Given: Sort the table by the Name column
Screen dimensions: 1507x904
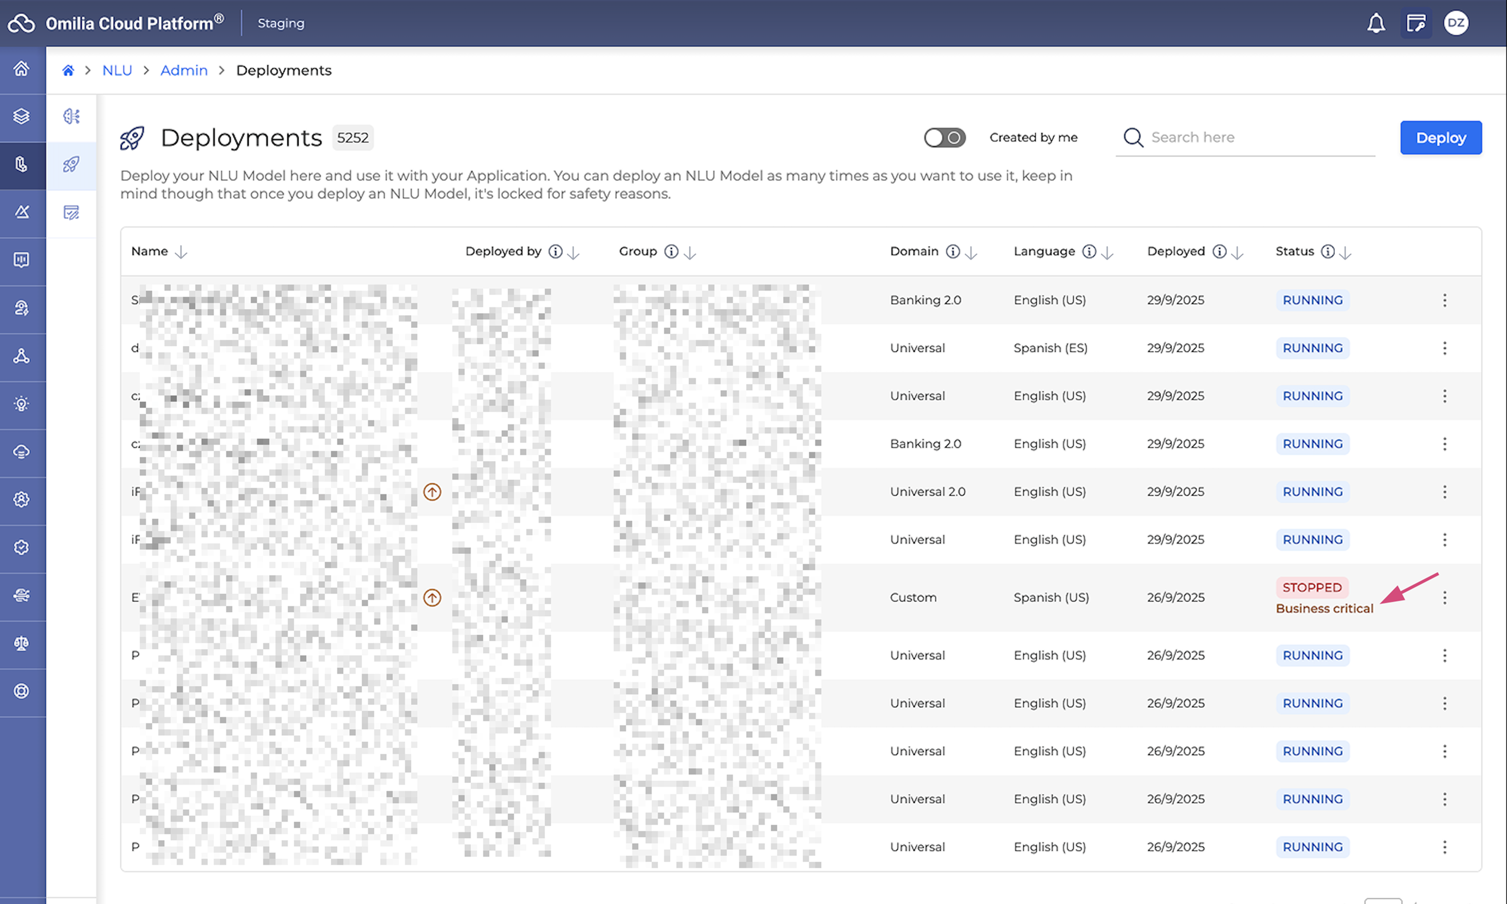Looking at the screenshot, I should click(x=181, y=252).
